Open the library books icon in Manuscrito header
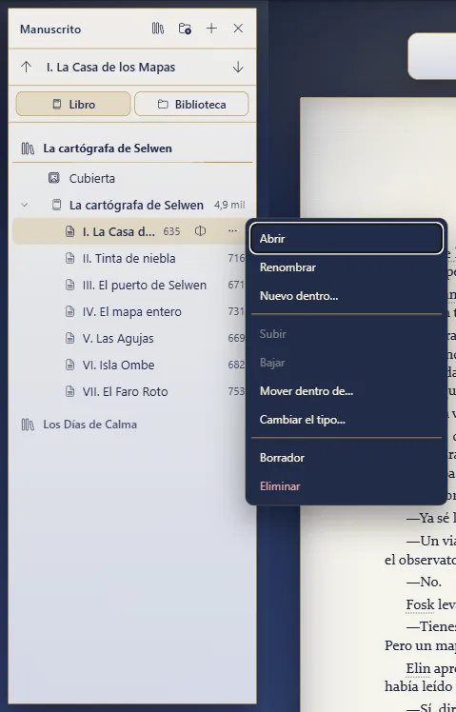The height and width of the screenshot is (712, 456). point(158,29)
